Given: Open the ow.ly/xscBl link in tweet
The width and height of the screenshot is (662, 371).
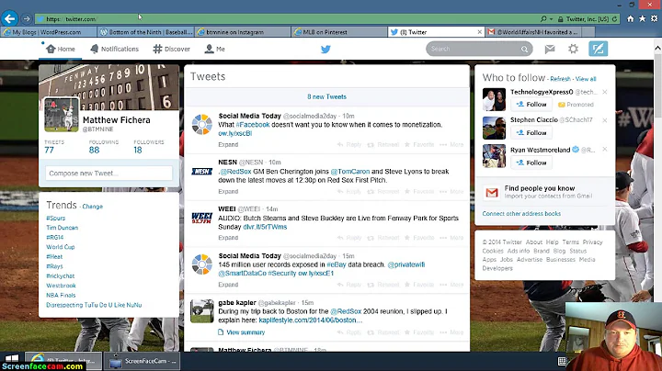Looking at the screenshot, I should tap(234, 133).
